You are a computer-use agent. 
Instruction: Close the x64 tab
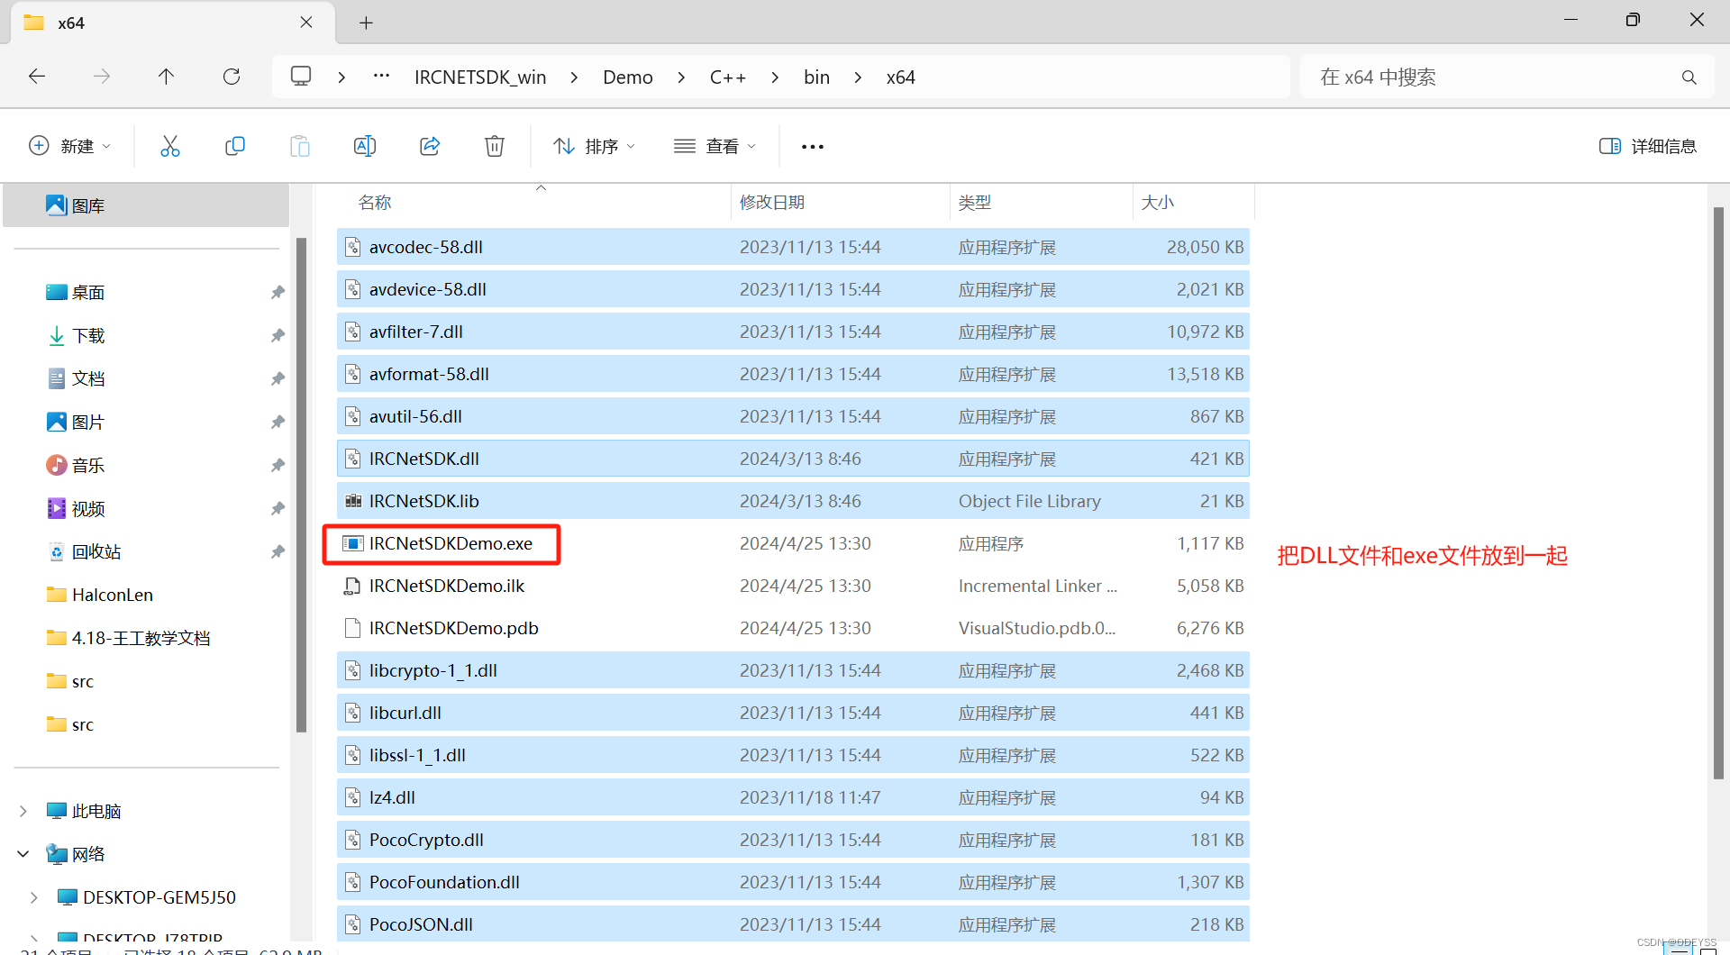(x=306, y=23)
